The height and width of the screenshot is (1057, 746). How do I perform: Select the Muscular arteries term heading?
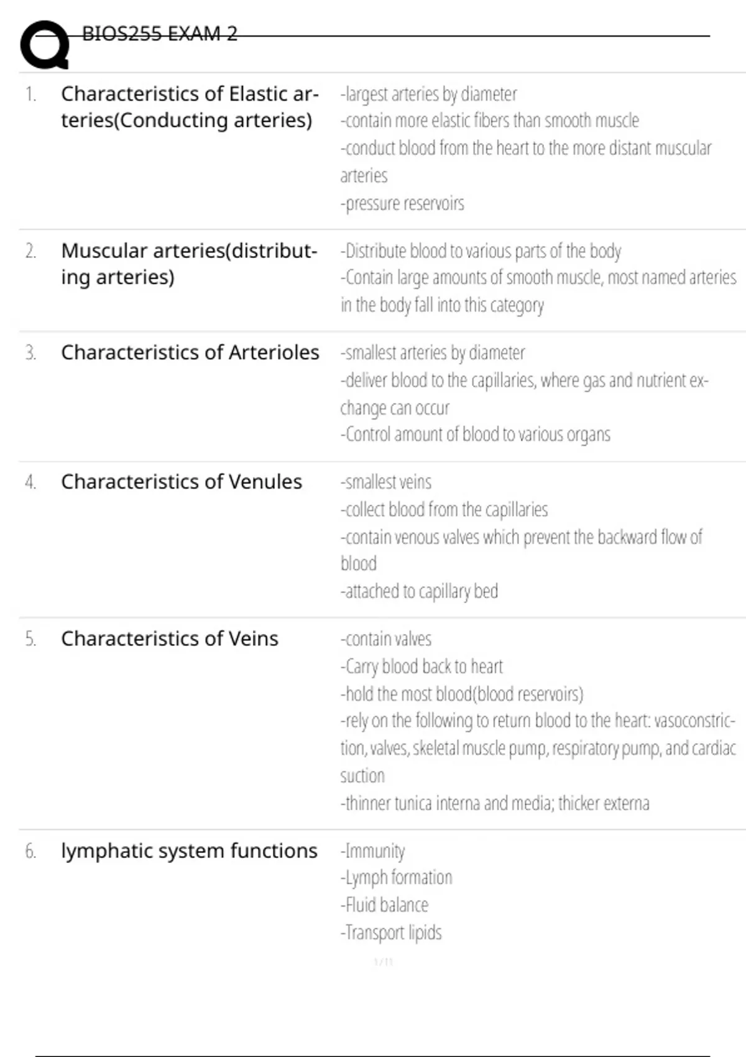[189, 264]
